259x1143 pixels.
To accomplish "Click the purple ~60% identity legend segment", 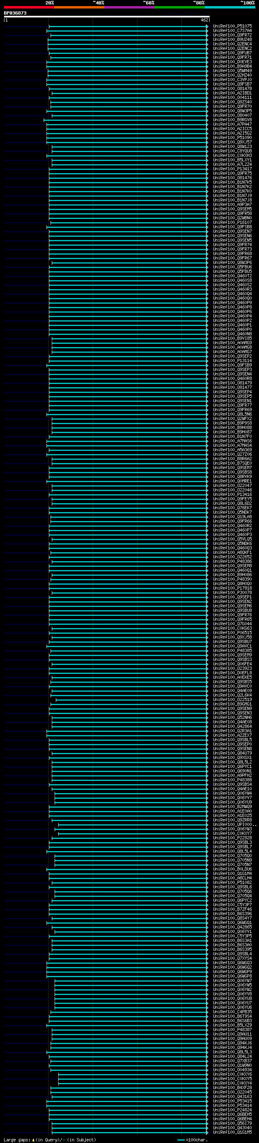I will click(129, 7).
